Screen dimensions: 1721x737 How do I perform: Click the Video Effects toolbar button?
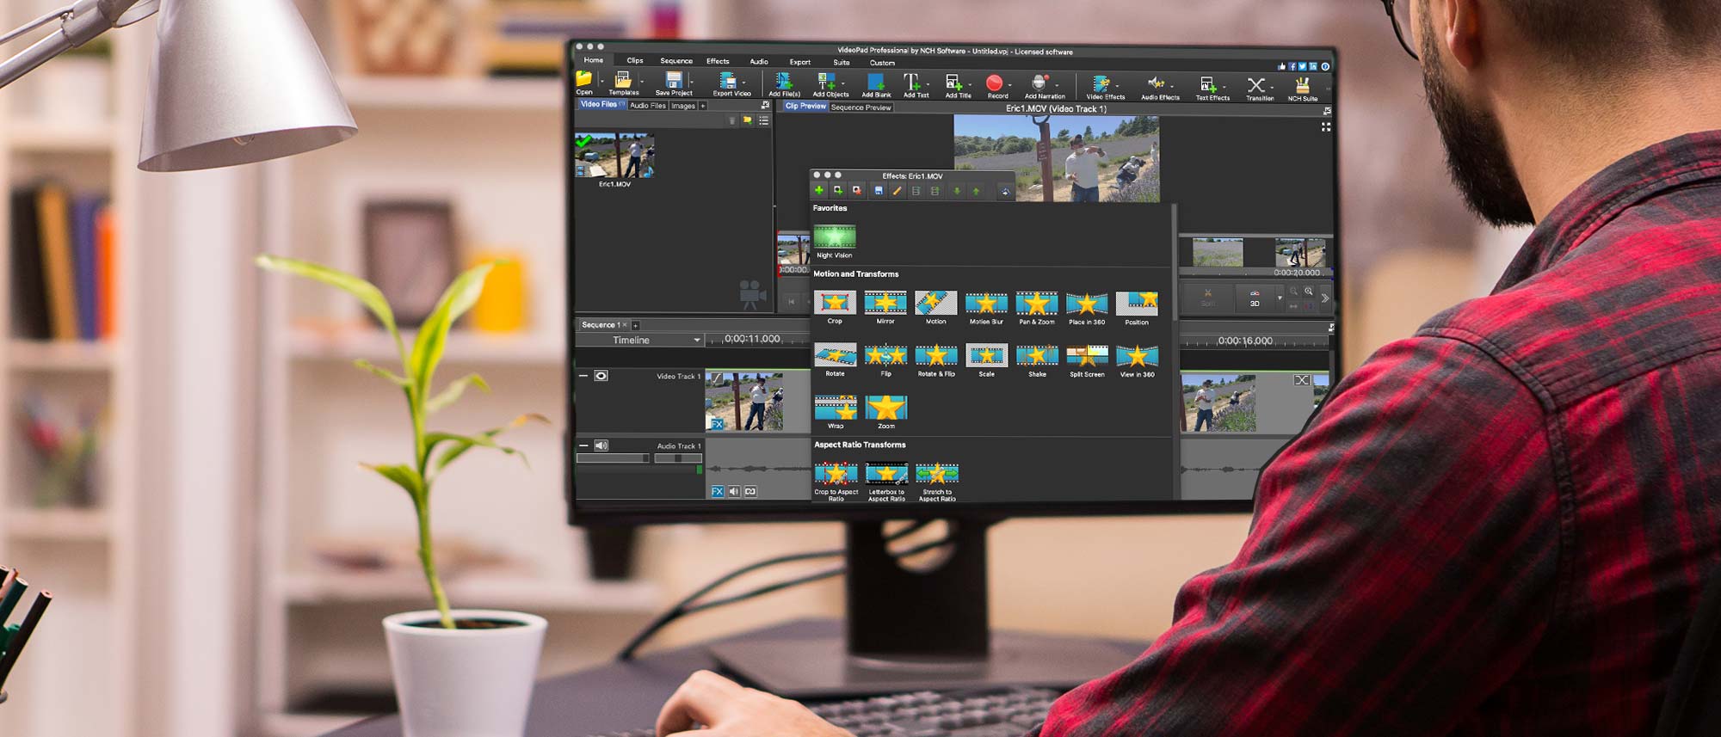coord(1105,87)
